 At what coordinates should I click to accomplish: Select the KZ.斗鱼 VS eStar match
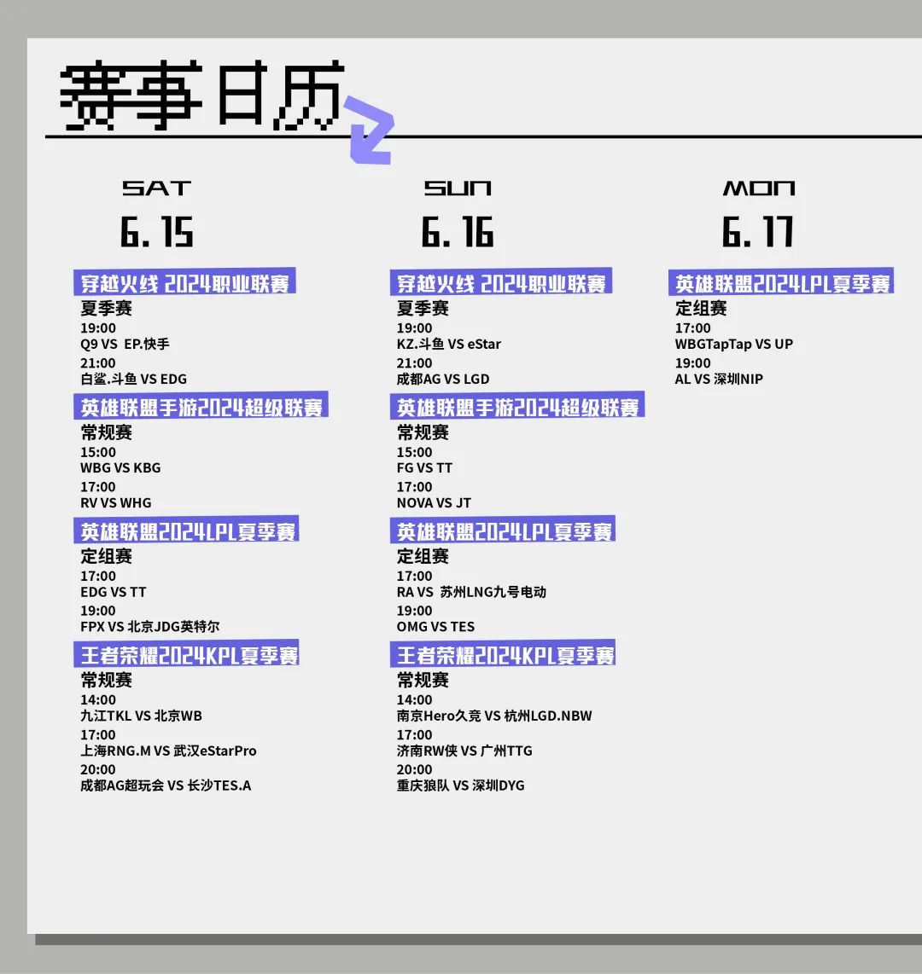[x=449, y=344]
